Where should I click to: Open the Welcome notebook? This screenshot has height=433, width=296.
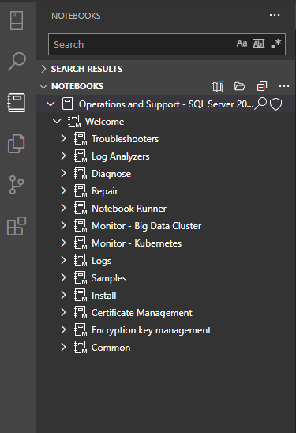(x=104, y=122)
